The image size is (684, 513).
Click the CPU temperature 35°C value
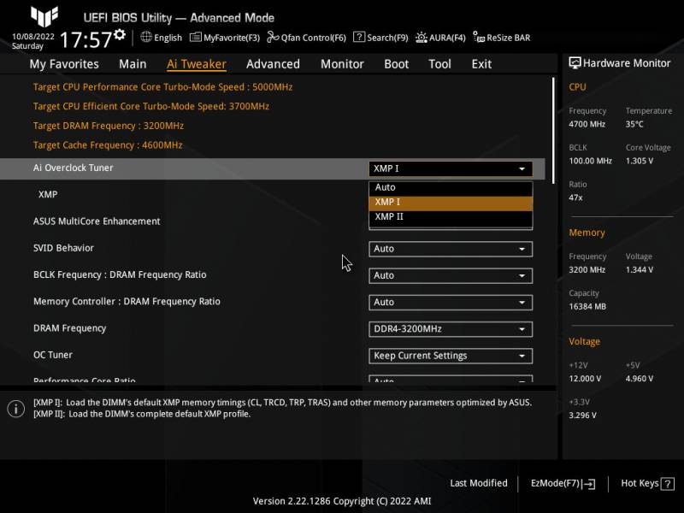point(634,124)
